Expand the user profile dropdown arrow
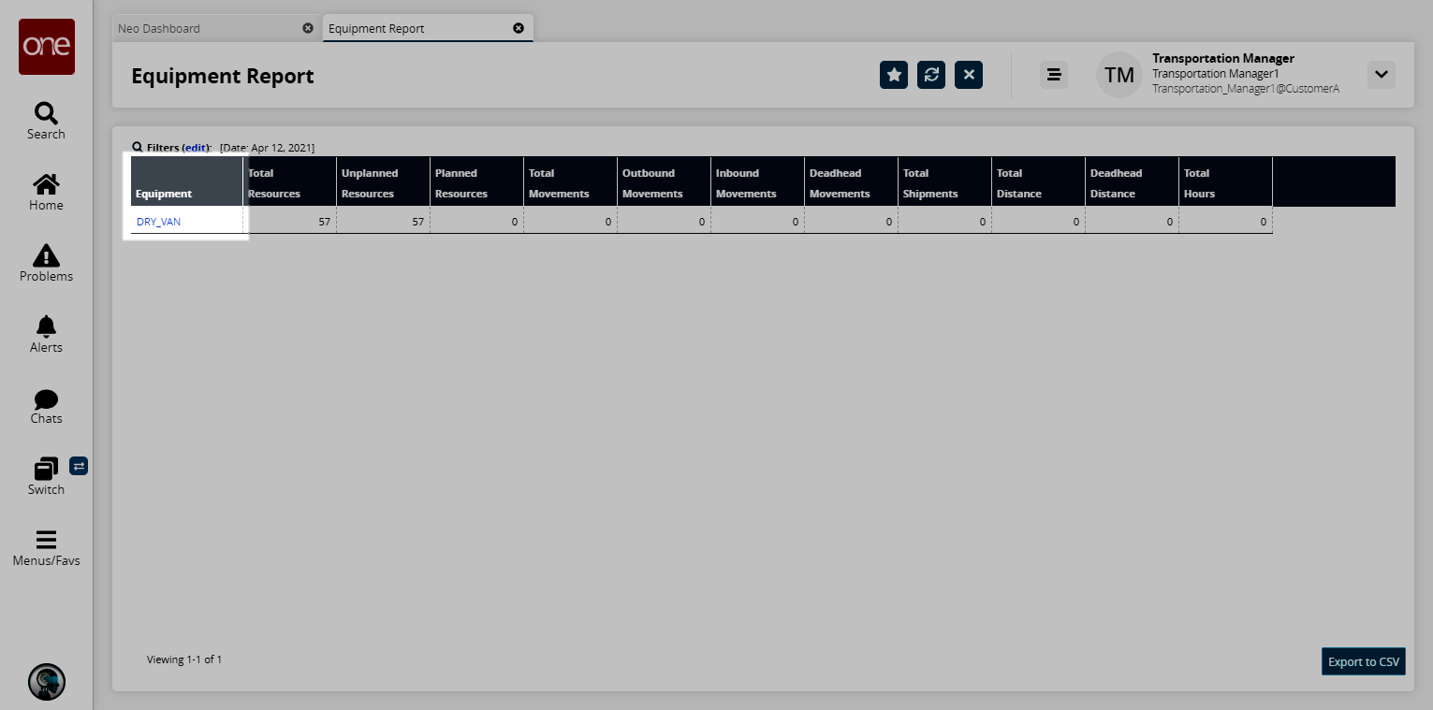Viewport: 1433px width, 710px height. coord(1382,75)
